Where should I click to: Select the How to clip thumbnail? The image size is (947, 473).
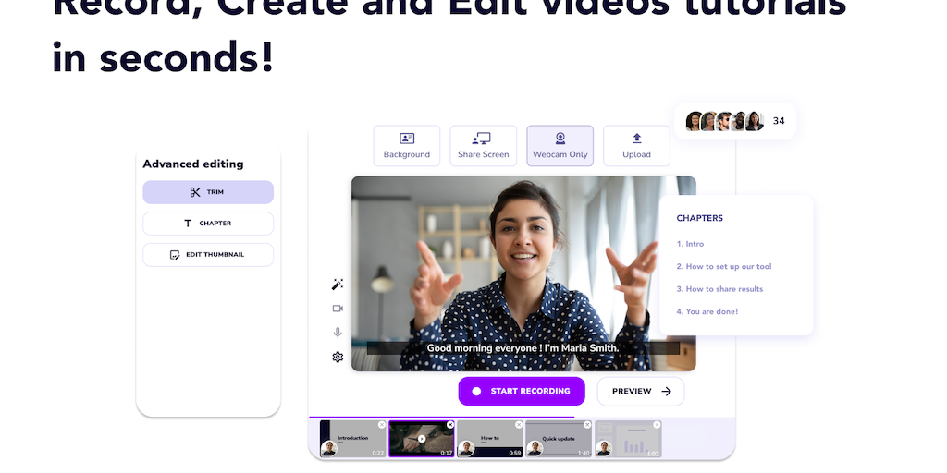tap(490, 439)
